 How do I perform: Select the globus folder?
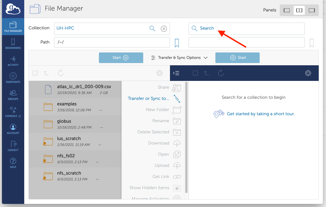[x=75, y=124]
